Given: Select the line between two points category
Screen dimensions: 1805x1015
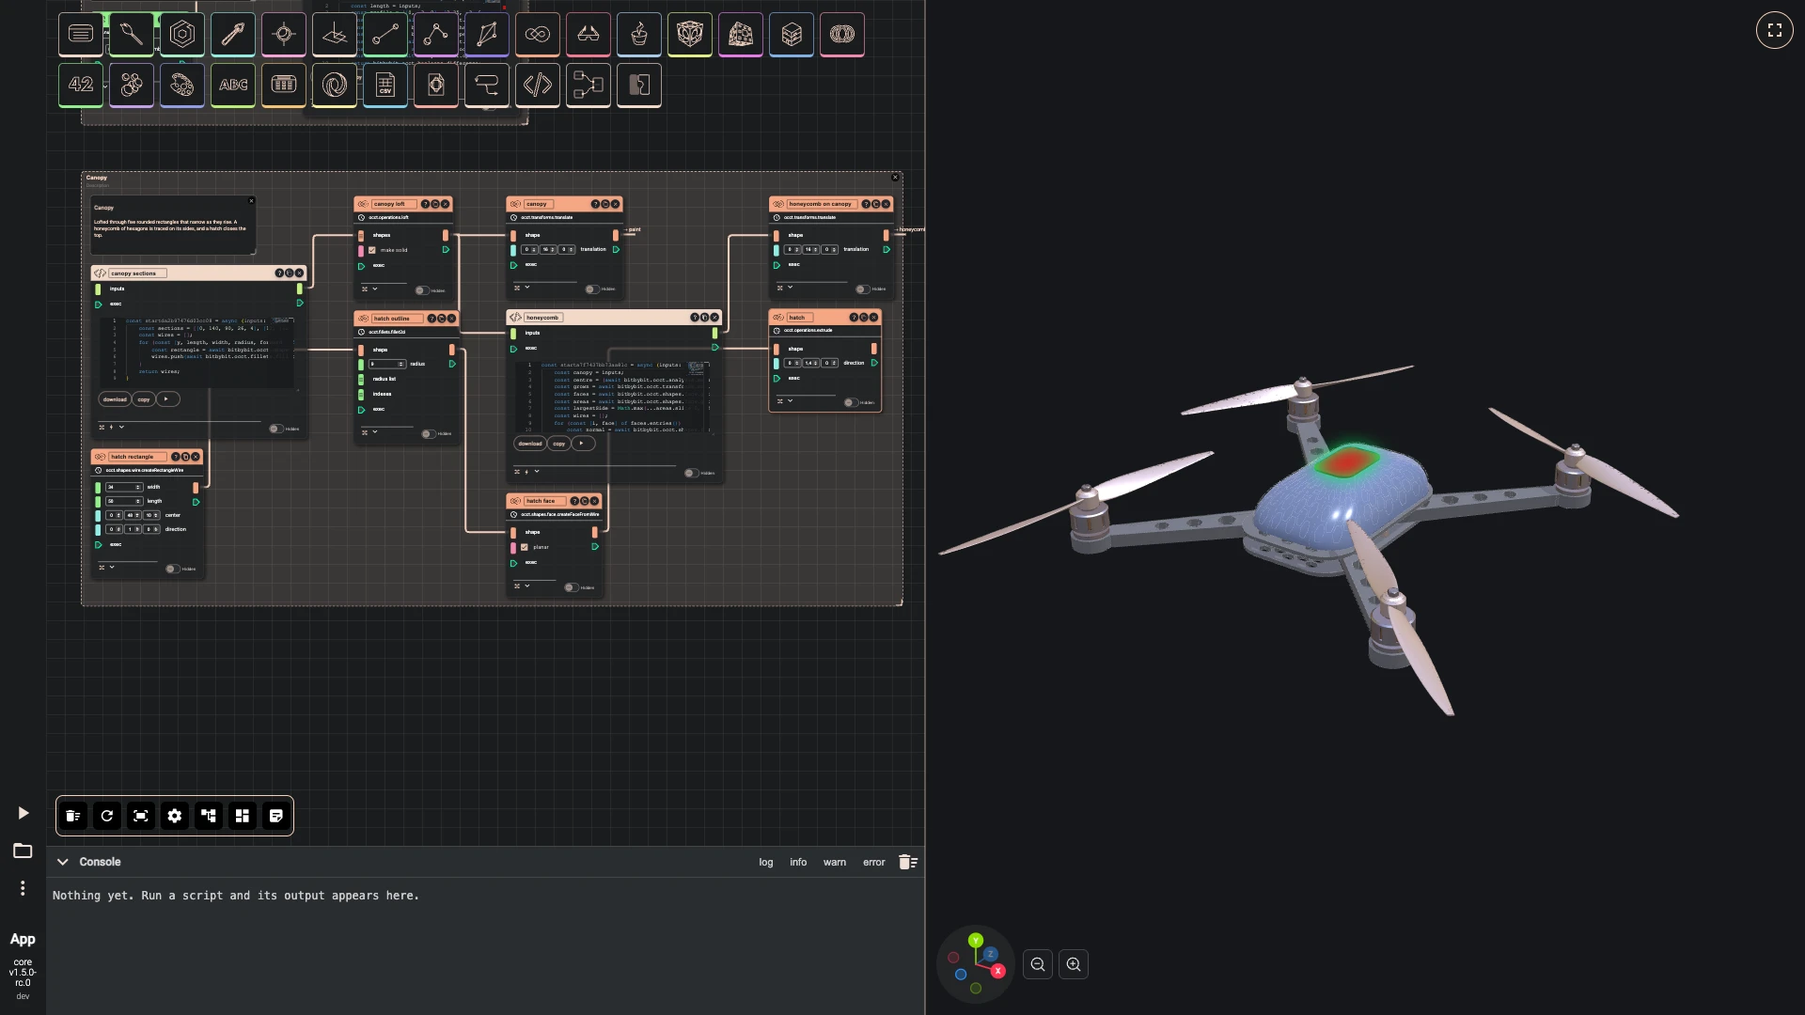Looking at the screenshot, I should click(385, 35).
